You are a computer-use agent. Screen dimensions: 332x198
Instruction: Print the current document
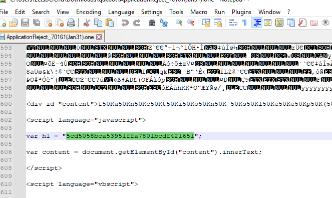pos(71,23)
